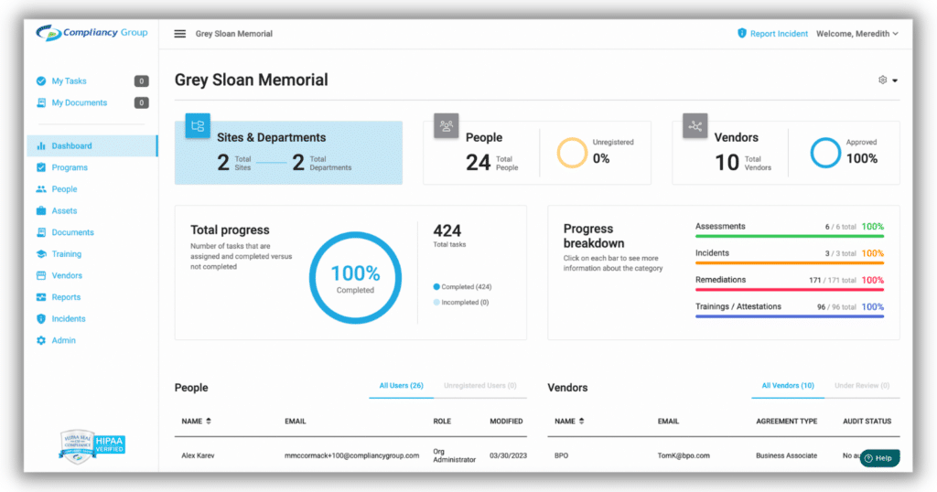
Task: Click the Report Incident link
Action: tap(779, 34)
